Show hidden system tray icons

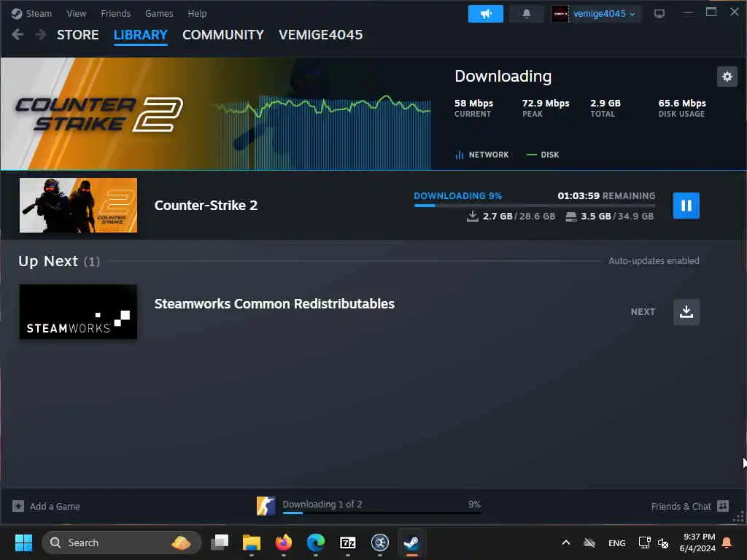click(x=566, y=542)
